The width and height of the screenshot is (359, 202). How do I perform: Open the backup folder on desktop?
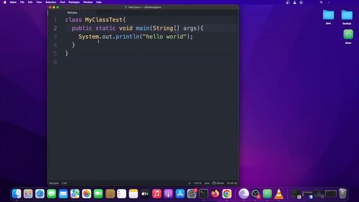click(347, 17)
